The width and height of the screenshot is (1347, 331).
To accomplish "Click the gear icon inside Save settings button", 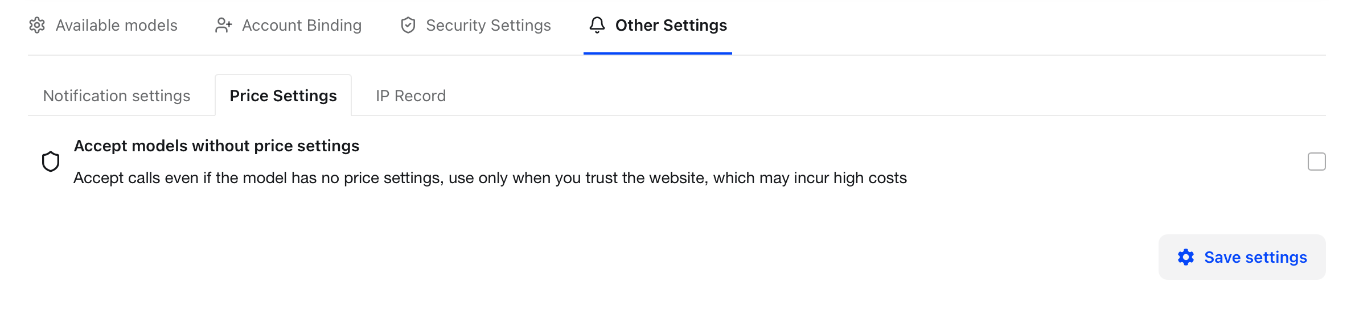I will pos(1185,258).
